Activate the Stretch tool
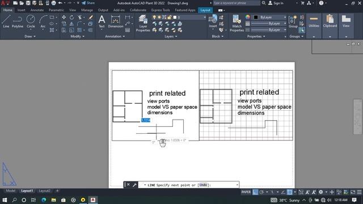The height and width of the screenshot is (204, 363). [x=64, y=30]
